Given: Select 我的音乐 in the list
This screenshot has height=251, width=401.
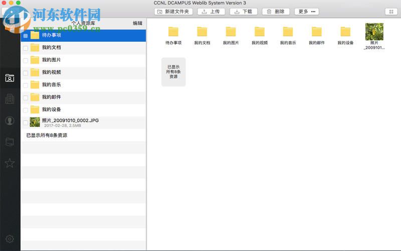Looking at the screenshot, I should coord(83,85).
